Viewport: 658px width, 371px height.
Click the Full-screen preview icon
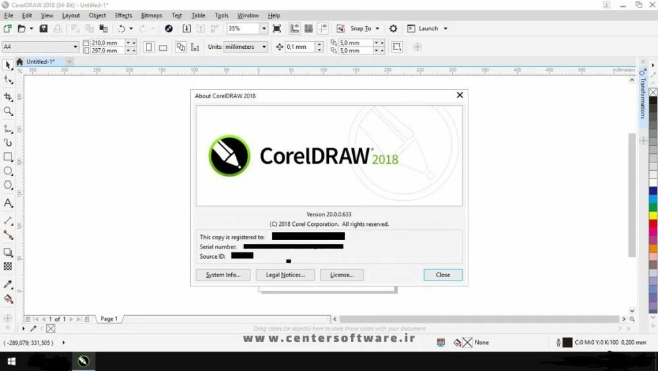(277, 28)
